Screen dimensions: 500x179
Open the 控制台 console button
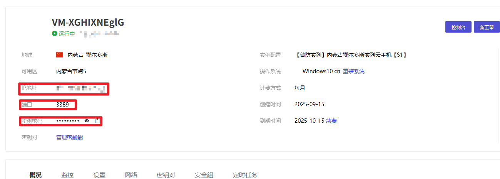pos(458,27)
